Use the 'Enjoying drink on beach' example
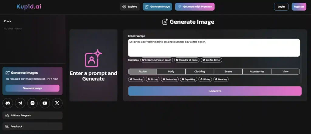 point(157,60)
